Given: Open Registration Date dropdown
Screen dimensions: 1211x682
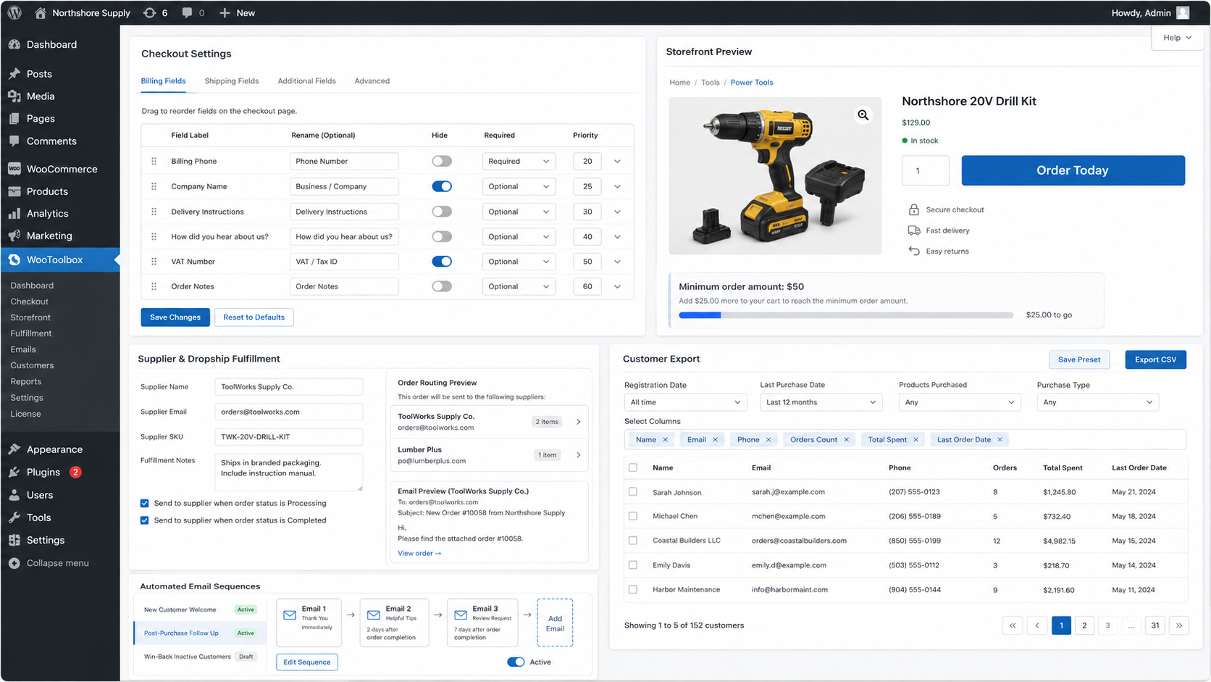Looking at the screenshot, I should pos(685,402).
